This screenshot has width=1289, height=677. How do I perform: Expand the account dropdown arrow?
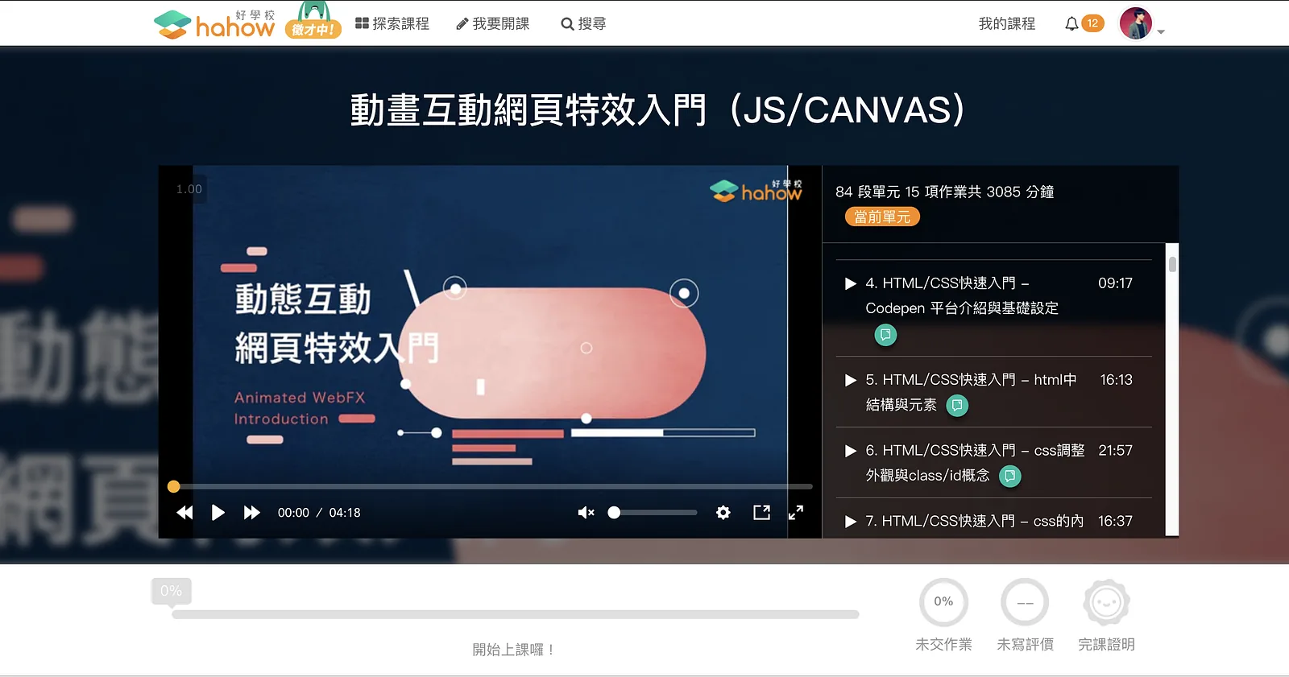[1161, 32]
